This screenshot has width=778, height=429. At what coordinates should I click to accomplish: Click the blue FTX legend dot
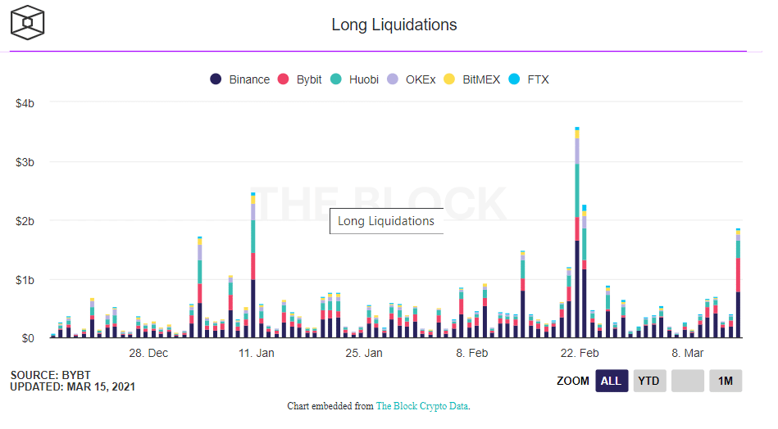click(515, 79)
